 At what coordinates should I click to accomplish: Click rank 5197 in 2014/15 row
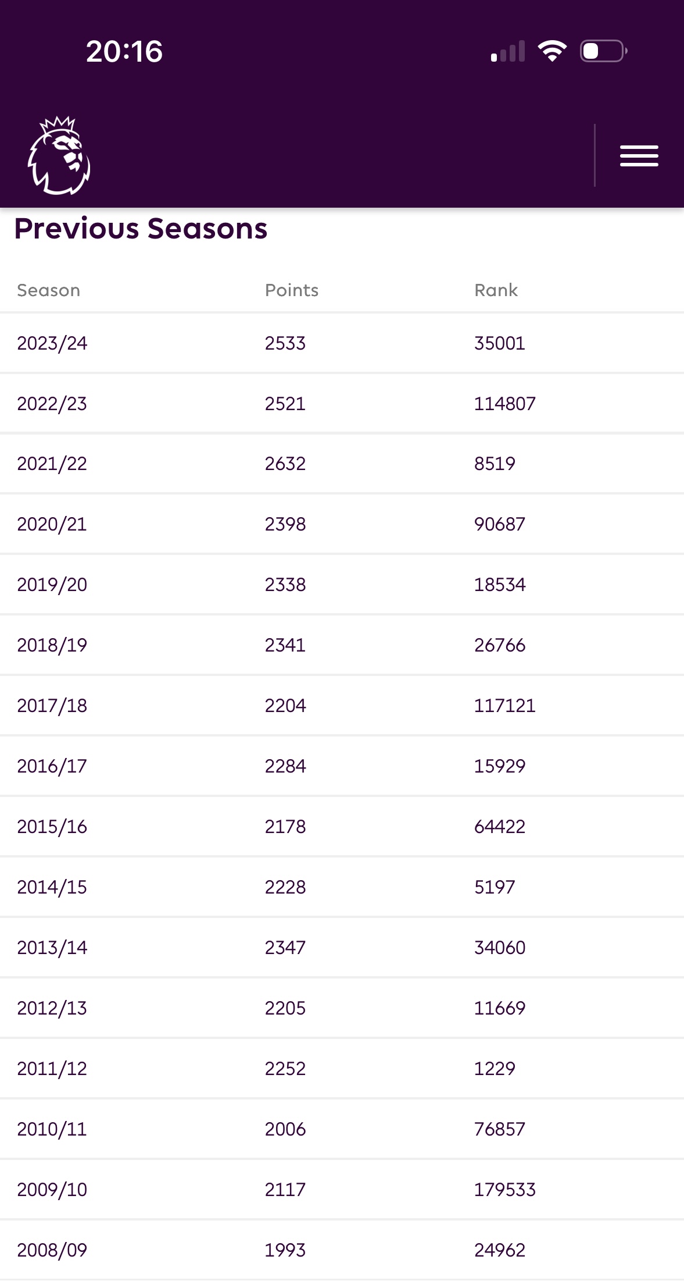coord(495,887)
